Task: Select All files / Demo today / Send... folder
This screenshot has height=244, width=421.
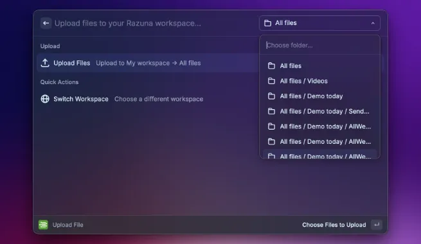Action: click(x=319, y=111)
